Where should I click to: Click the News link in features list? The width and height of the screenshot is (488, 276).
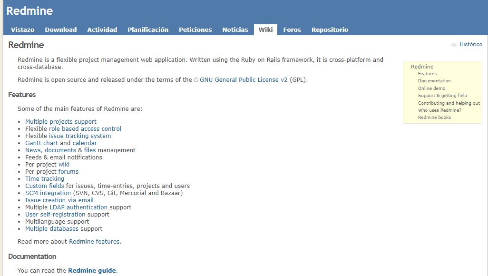(x=33, y=150)
